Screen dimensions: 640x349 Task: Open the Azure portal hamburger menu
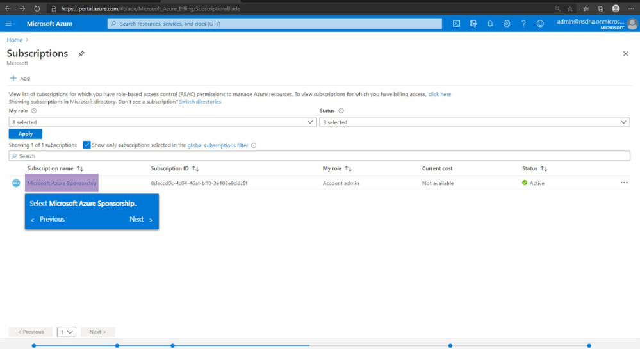[8, 24]
